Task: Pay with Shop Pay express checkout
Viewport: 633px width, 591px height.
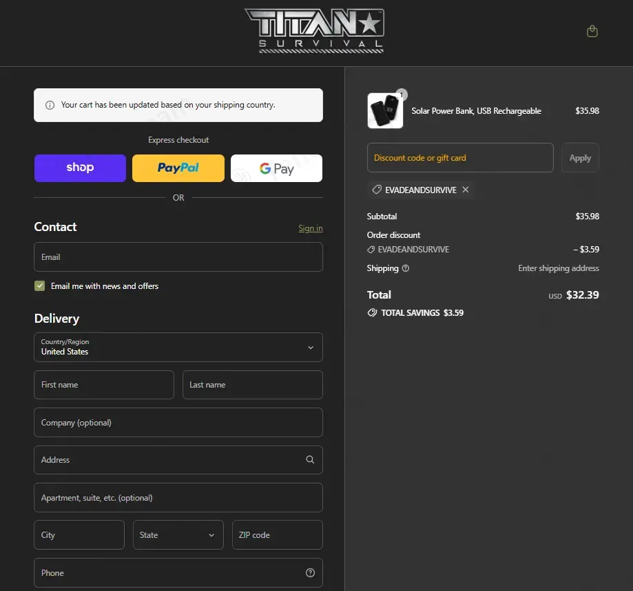Action: pyautogui.click(x=80, y=168)
